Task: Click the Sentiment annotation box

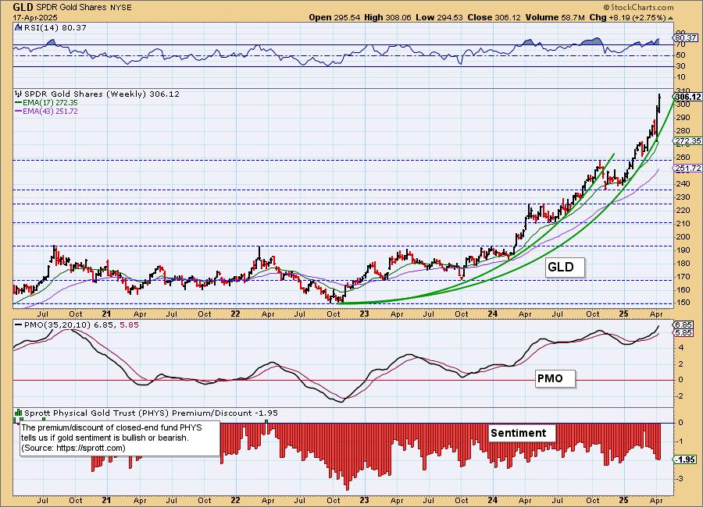Action: point(522,433)
